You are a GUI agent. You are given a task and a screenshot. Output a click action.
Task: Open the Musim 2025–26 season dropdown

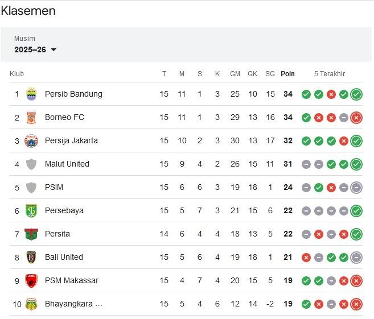coord(35,49)
